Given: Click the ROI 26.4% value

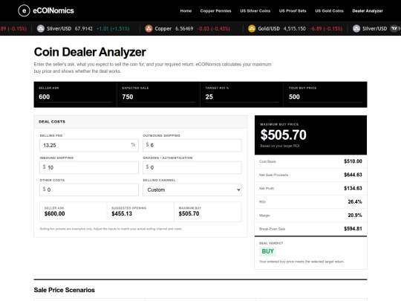Looking at the screenshot, I should pyautogui.click(x=355, y=201).
